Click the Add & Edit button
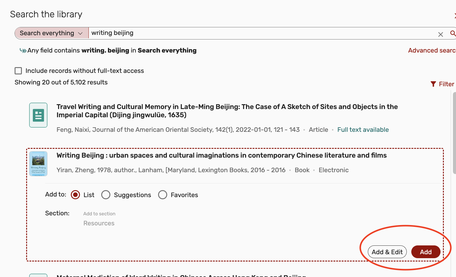The height and width of the screenshot is (277, 456). pyautogui.click(x=387, y=252)
